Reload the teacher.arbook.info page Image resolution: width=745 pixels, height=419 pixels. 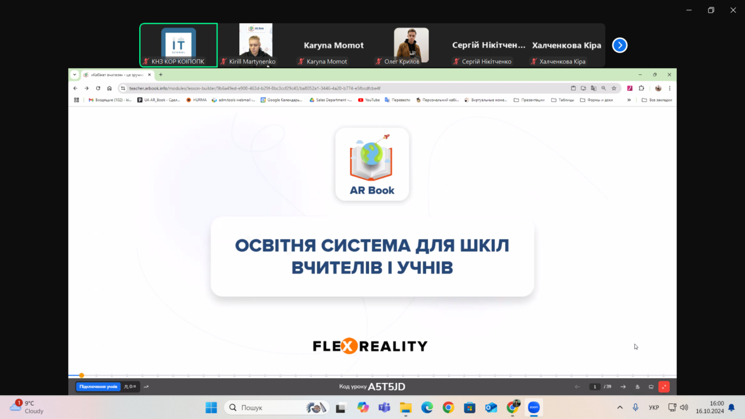[x=98, y=88]
